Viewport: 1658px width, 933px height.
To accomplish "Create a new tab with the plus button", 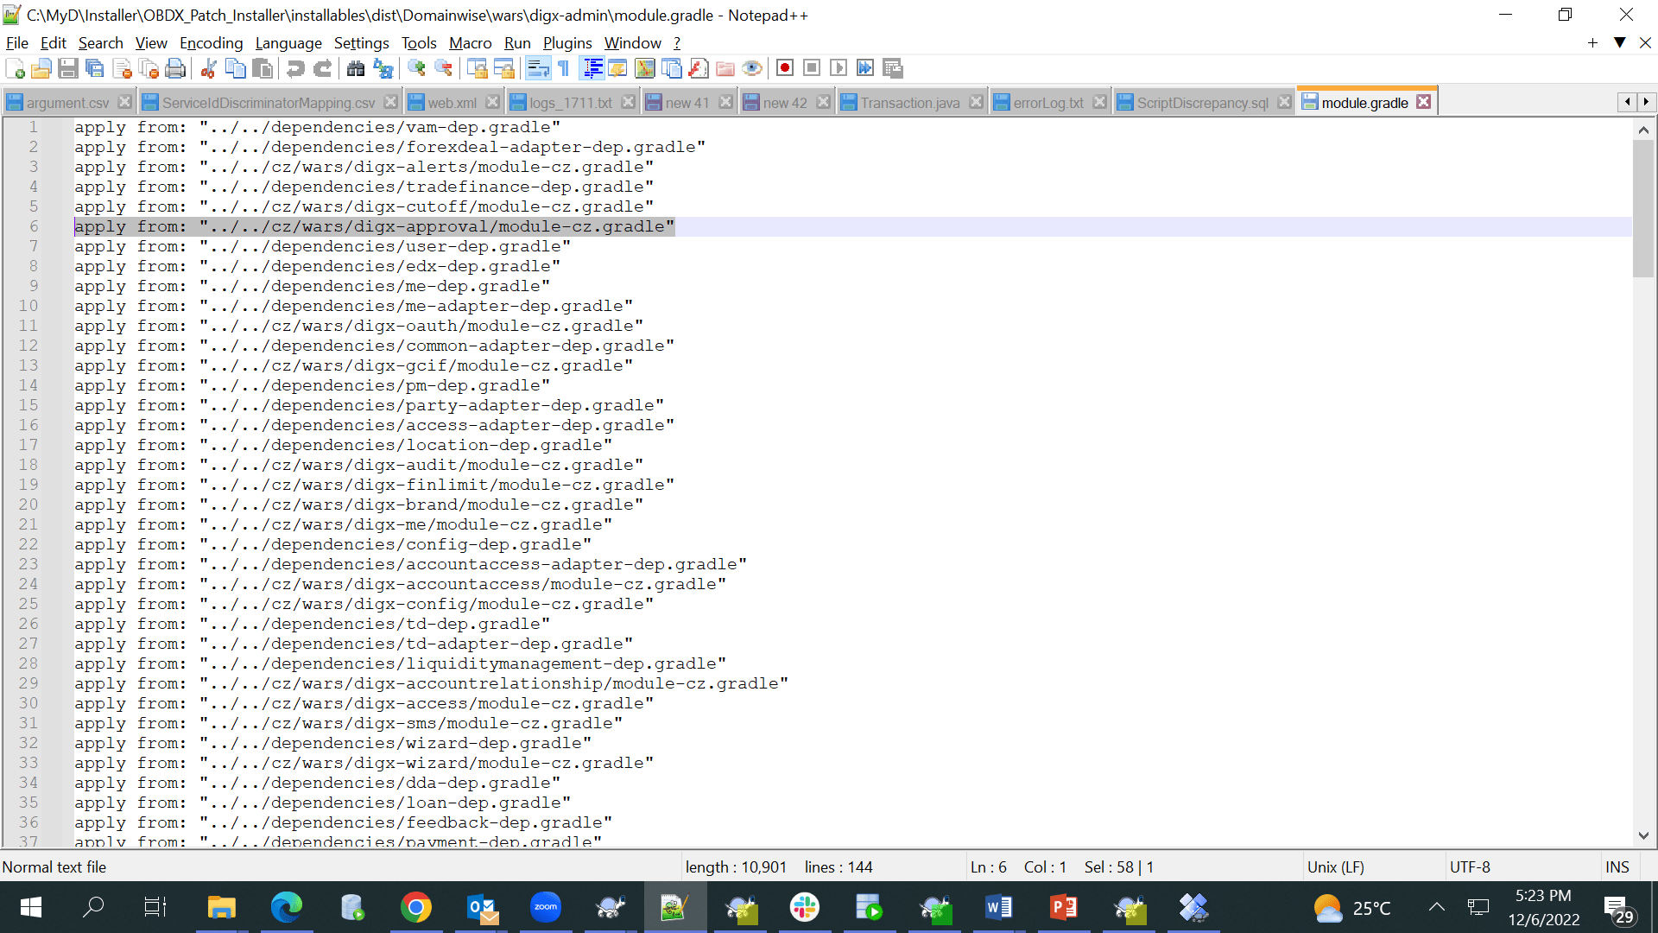I will point(1592,42).
